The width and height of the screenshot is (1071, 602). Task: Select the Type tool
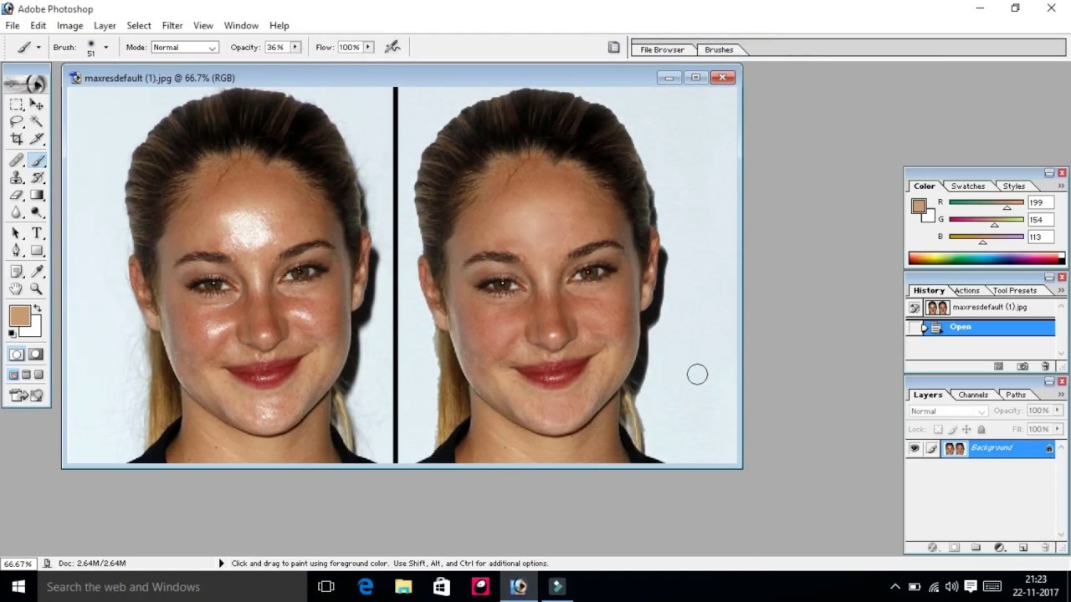(x=37, y=233)
